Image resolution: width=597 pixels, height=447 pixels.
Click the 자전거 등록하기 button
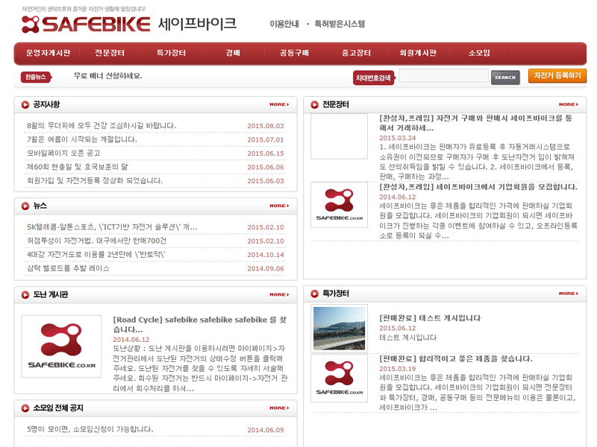557,76
